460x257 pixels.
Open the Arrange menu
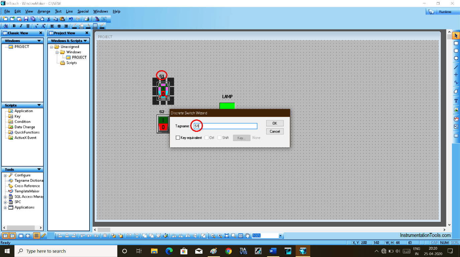click(x=44, y=11)
